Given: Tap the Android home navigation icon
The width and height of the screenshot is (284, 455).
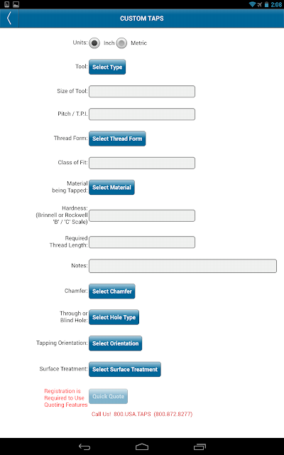Looking at the screenshot, I should [x=142, y=447].
